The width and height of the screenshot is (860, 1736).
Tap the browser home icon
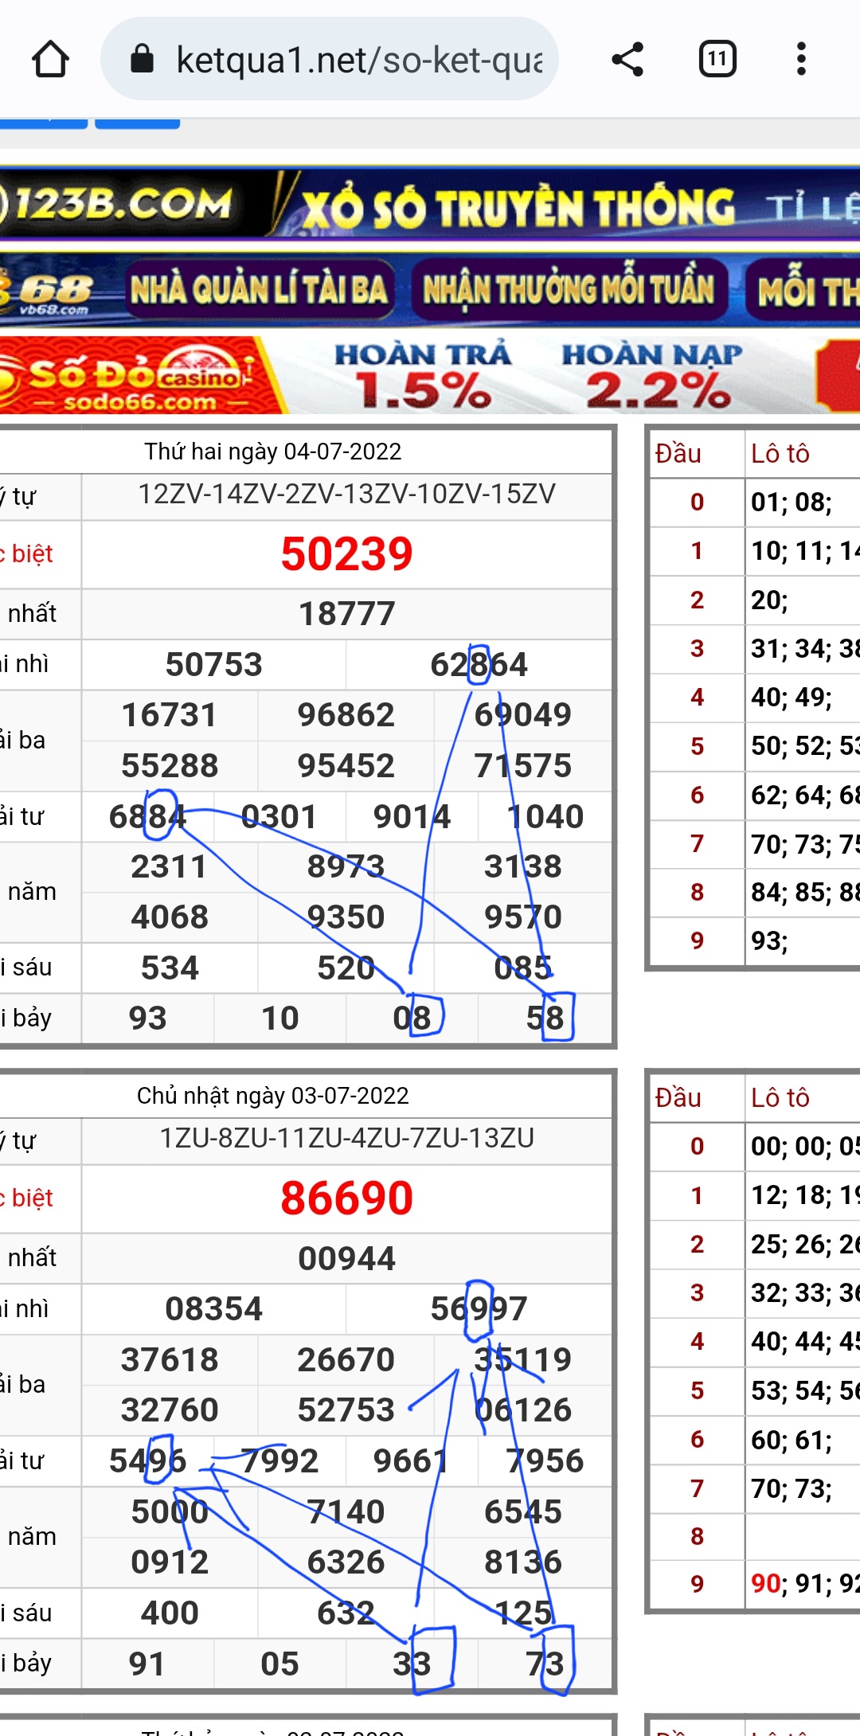point(50,59)
